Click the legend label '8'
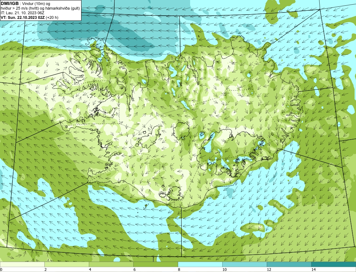The height and width of the screenshot is (272, 356). coord(179,270)
